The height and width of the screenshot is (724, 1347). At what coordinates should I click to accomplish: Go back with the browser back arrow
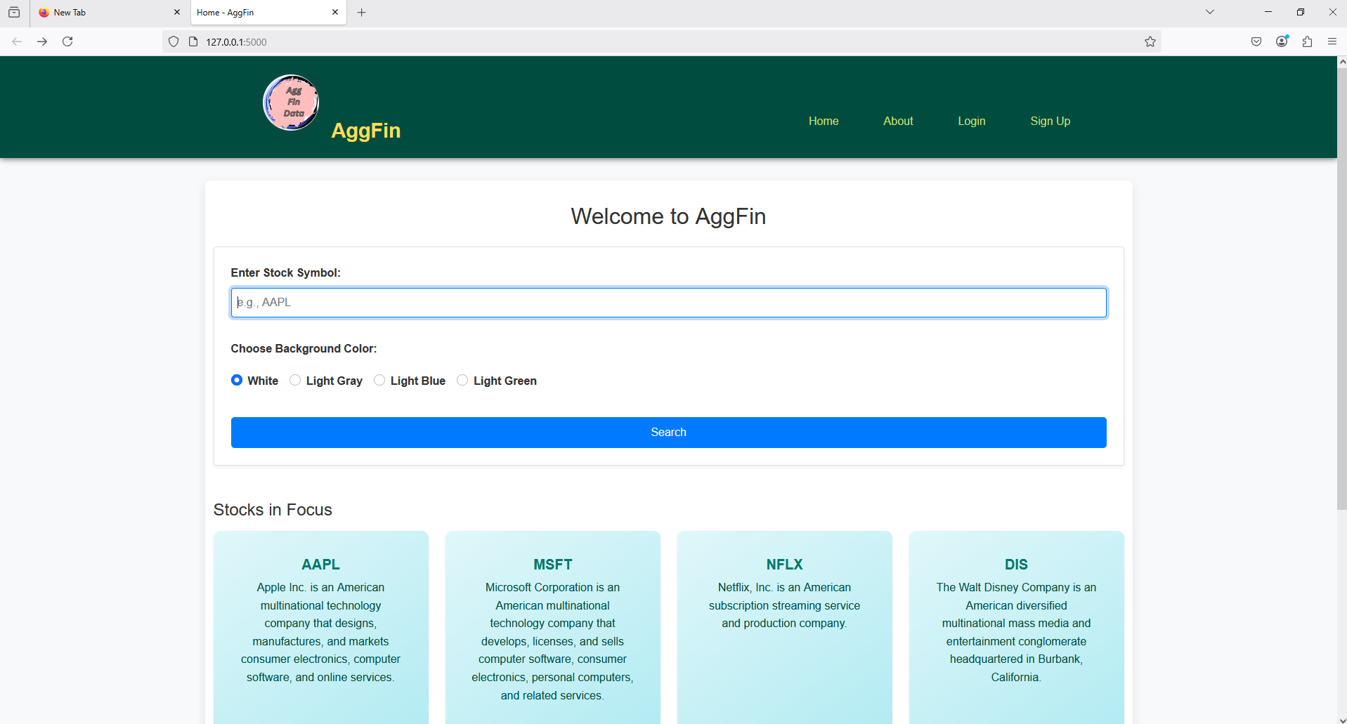coord(17,41)
